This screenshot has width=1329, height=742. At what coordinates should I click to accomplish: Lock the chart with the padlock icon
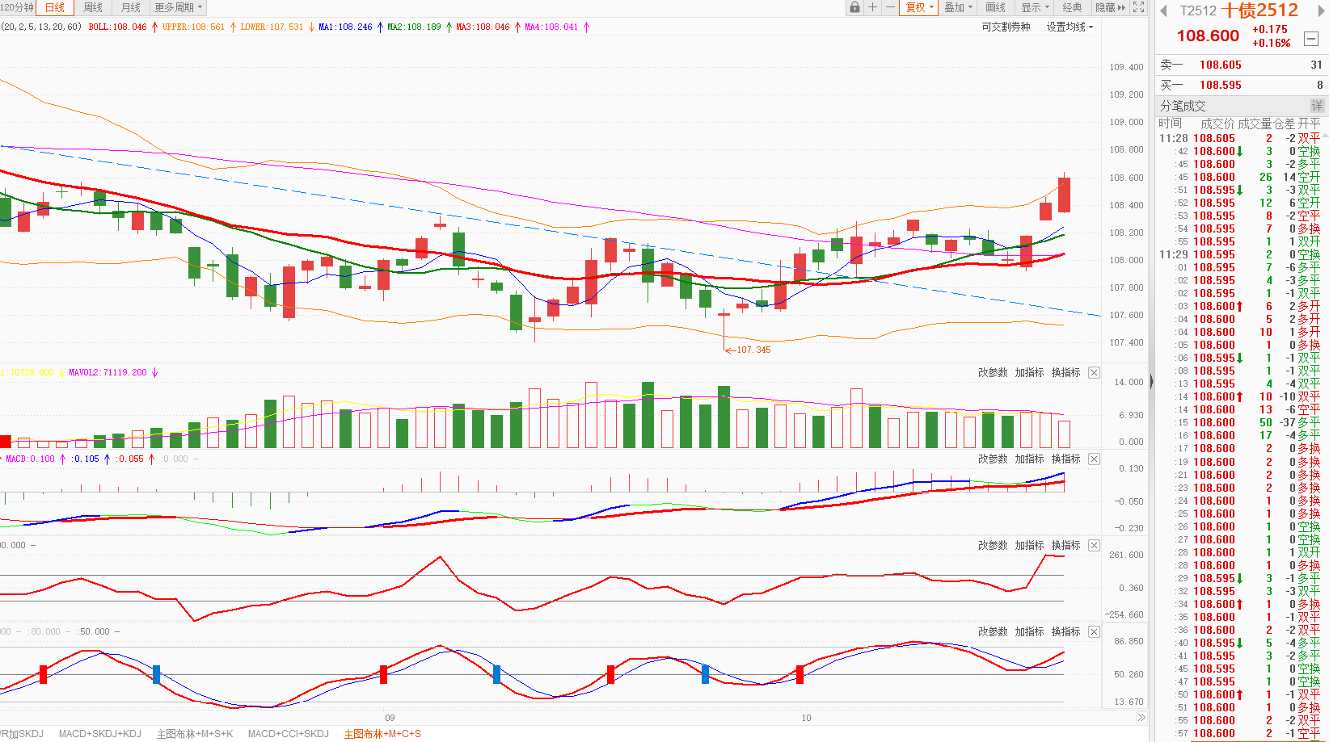[854, 7]
